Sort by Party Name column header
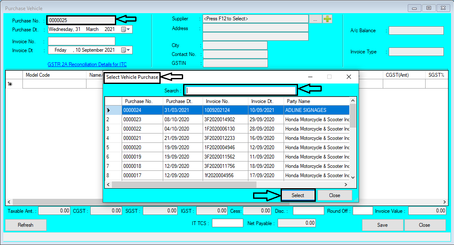Image resolution: width=454 pixels, height=245 pixels. click(317, 101)
